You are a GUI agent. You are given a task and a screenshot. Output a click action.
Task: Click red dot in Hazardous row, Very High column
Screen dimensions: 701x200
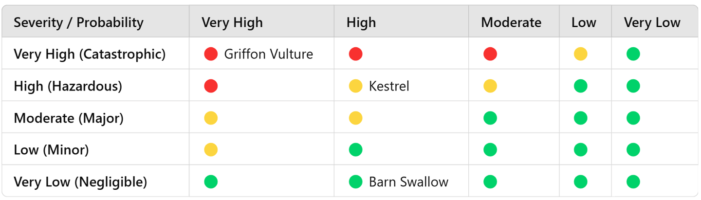(x=211, y=86)
